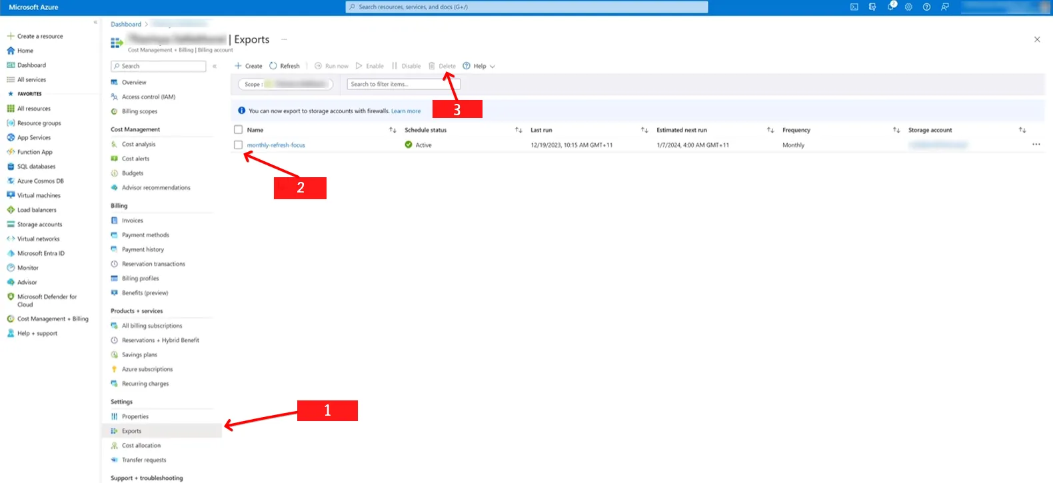
Task: Open Dashboard in left navigation
Action: 31,65
